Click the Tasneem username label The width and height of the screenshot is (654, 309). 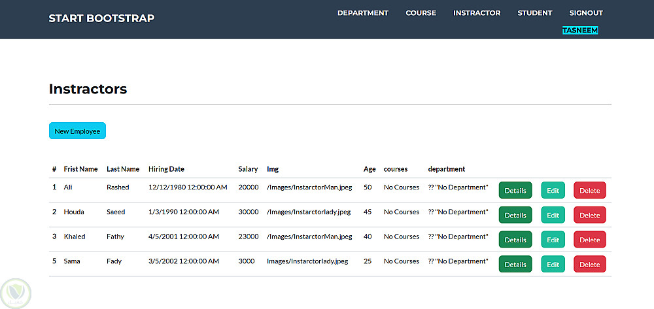(580, 30)
